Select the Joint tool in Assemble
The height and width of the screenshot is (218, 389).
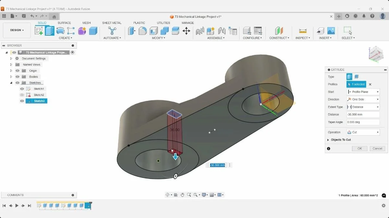coord(222,31)
